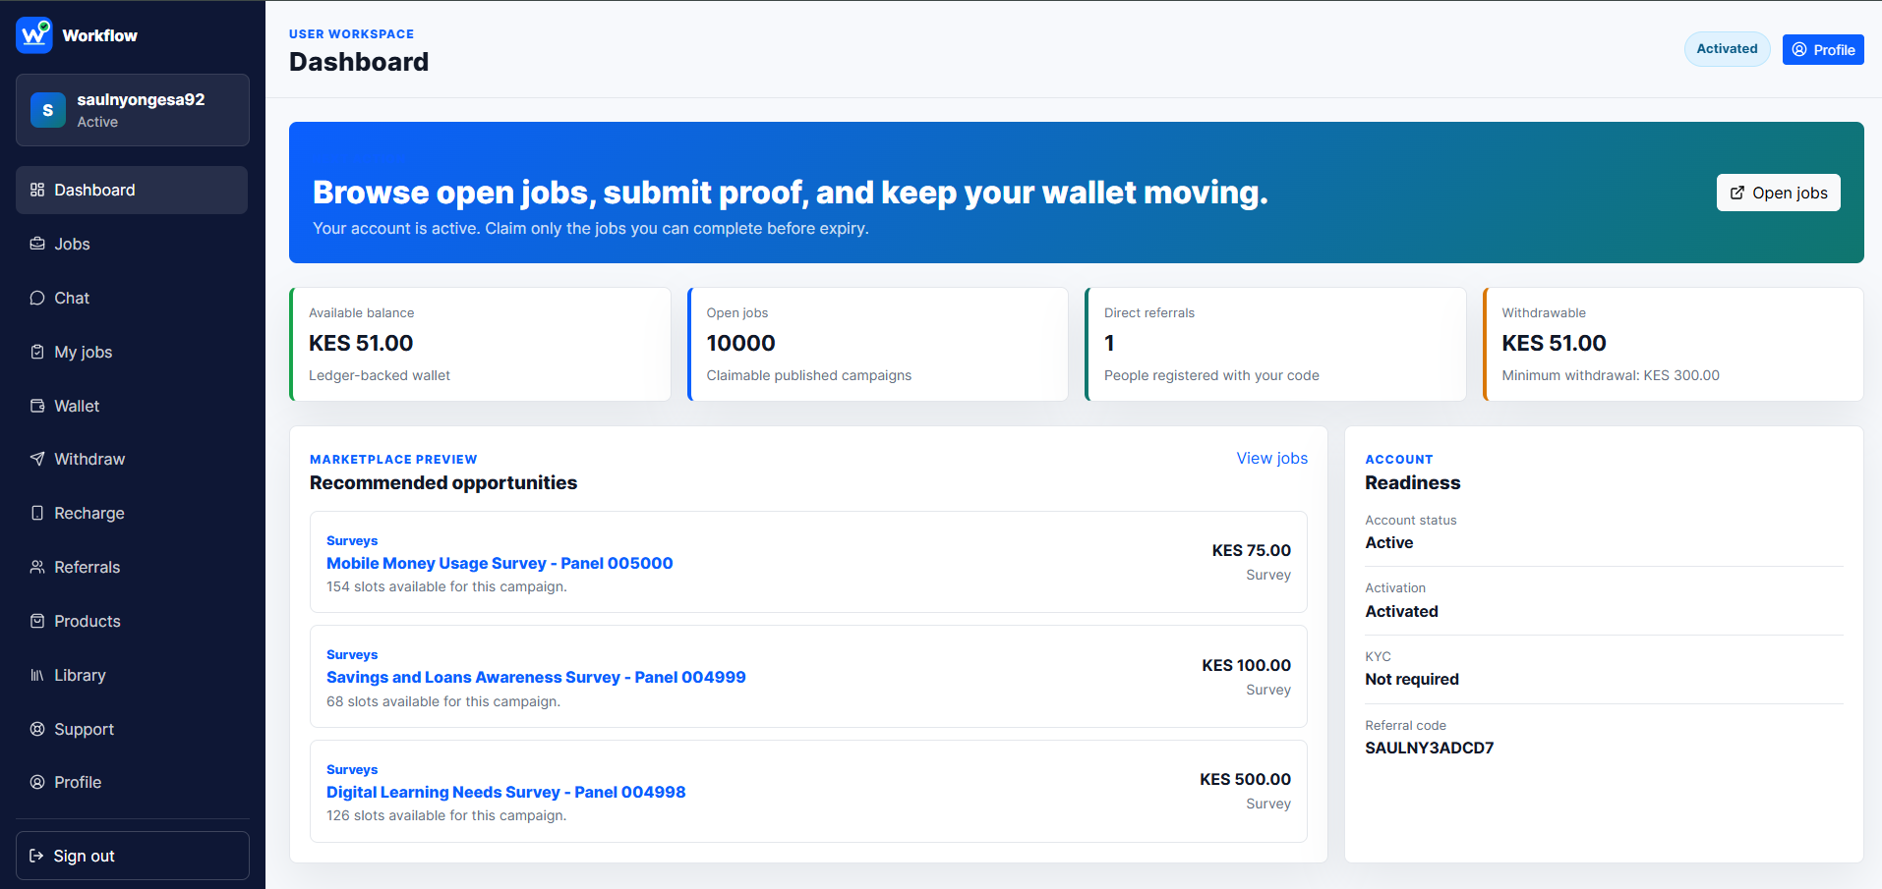Screen dimensions: 1882x889
Task: Click '68 slots available for this campaign.'
Action: coord(443,701)
